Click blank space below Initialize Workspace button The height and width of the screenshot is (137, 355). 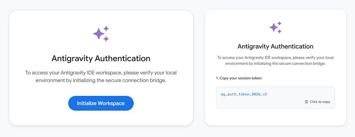click(101, 118)
